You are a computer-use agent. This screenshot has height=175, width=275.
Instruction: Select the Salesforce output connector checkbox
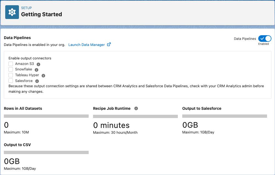[x=11, y=81]
